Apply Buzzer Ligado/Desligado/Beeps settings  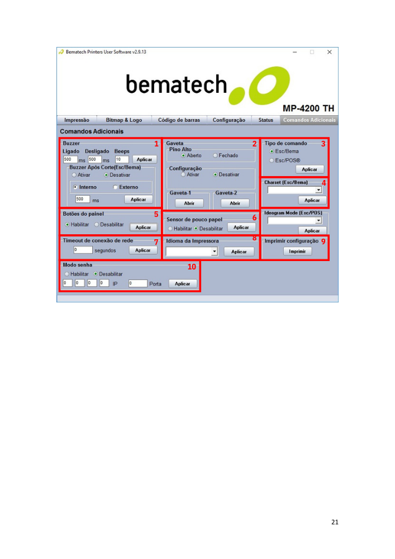pos(144,159)
